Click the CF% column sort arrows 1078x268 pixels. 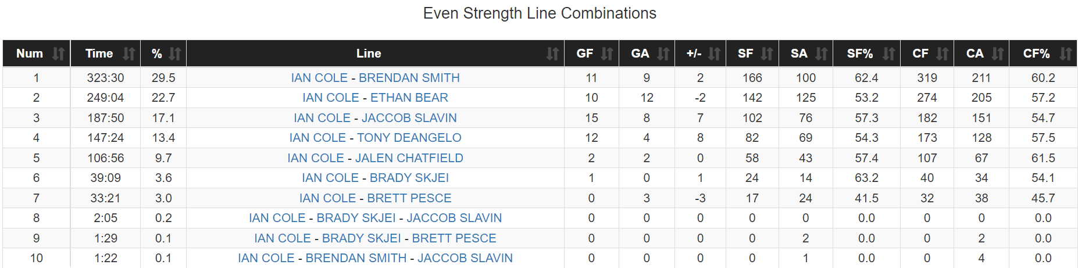click(1065, 54)
